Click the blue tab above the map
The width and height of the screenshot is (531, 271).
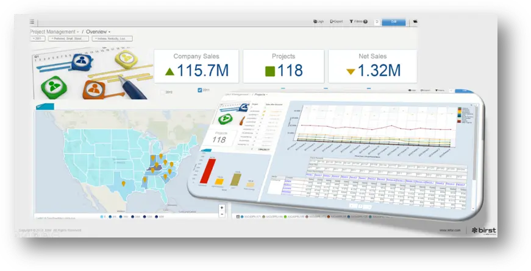[x=45, y=107]
